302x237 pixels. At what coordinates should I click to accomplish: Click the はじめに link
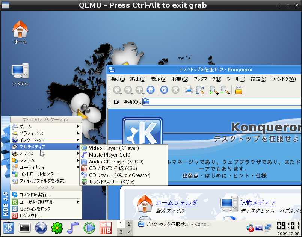coord(216,175)
